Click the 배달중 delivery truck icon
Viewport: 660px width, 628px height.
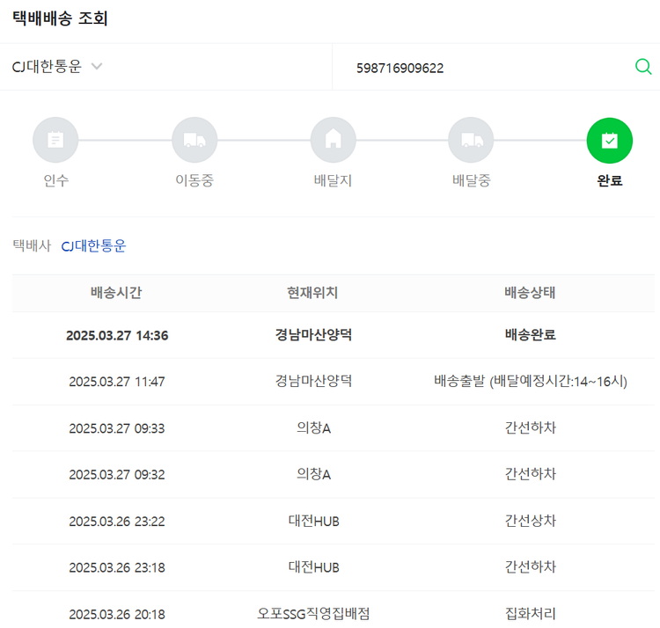coord(471,140)
